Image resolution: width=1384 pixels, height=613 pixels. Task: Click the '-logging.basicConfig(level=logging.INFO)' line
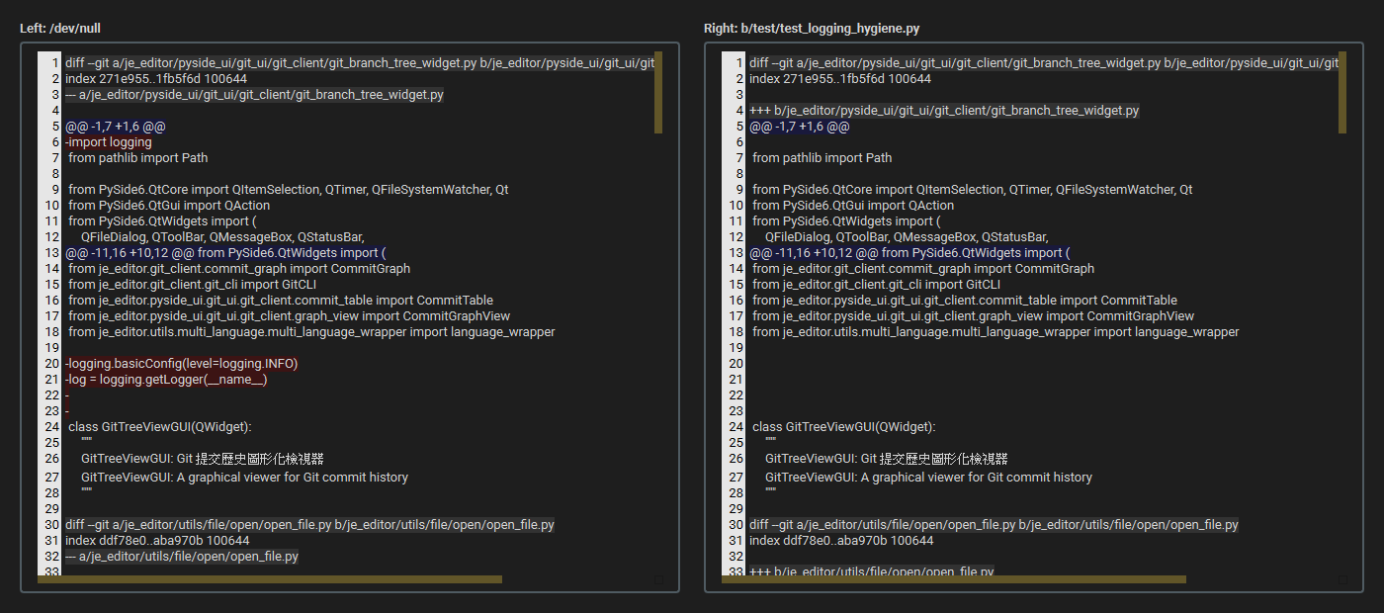coord(182,364)
